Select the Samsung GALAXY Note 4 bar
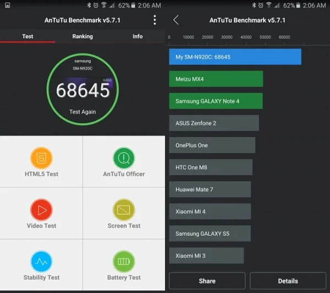Screen dimensions: 330x293 [x=216, y=101]
